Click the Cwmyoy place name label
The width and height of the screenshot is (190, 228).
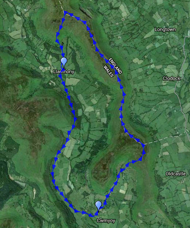pos(106,220)
